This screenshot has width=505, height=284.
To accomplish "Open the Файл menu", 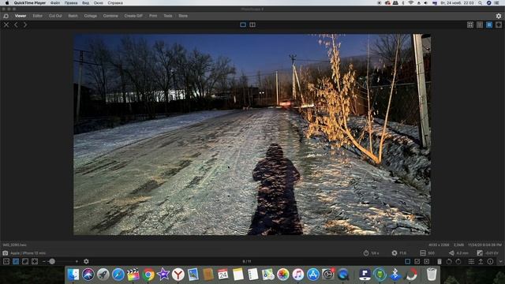I will pyautogui.click(x=55, y=3).
